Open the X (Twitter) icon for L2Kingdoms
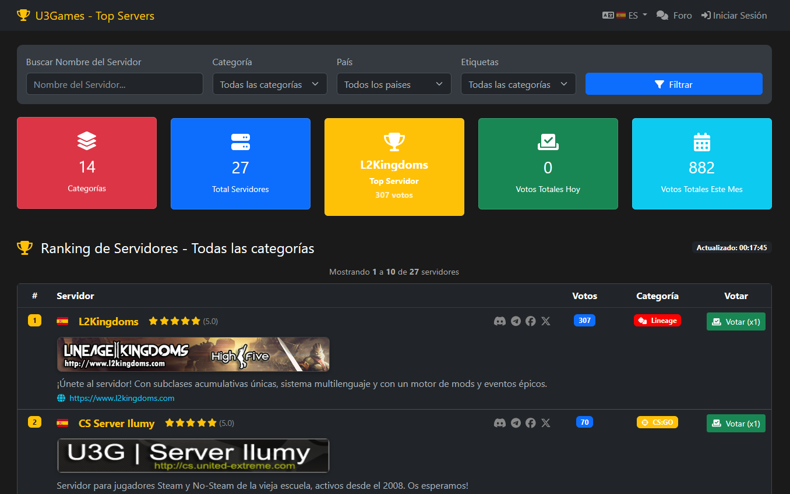This screenshot has width=790, height=494. point(545,321)
